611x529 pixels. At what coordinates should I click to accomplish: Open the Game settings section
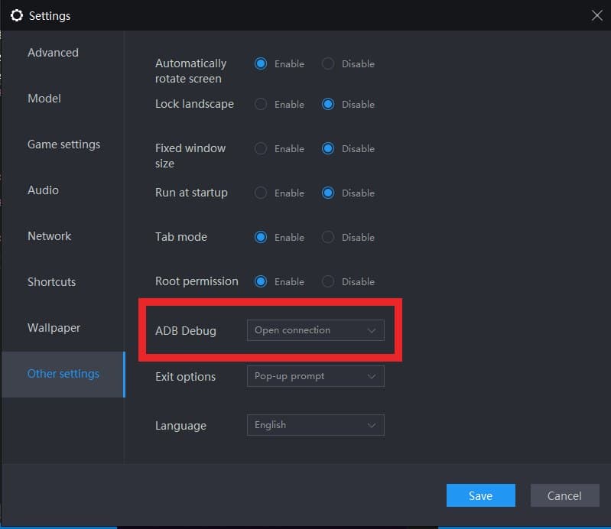(x=63, y=144)
